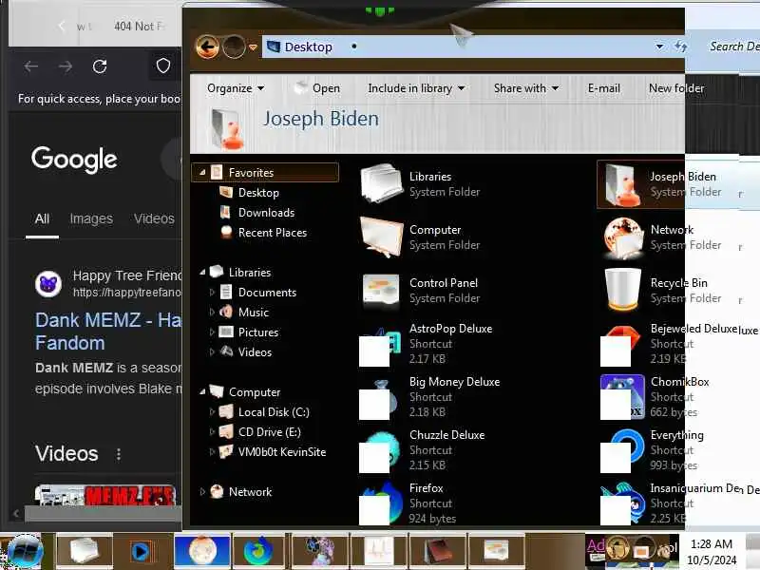Select the AstroPop Deluxe shortcut icon
Viewport: 760px width, 570px height.
[x=382, y=345]
